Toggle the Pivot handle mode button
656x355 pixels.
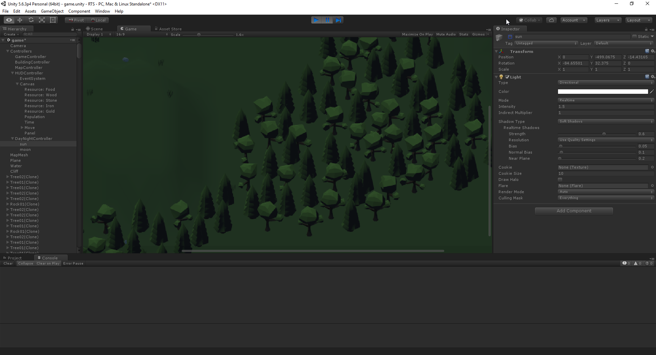pos(76,20)
